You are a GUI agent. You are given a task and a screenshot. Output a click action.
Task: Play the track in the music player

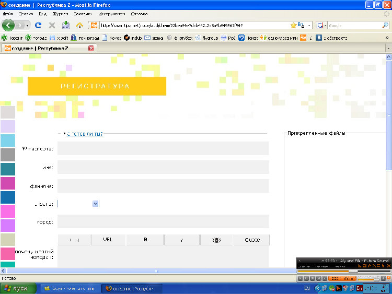coord(300,278)
